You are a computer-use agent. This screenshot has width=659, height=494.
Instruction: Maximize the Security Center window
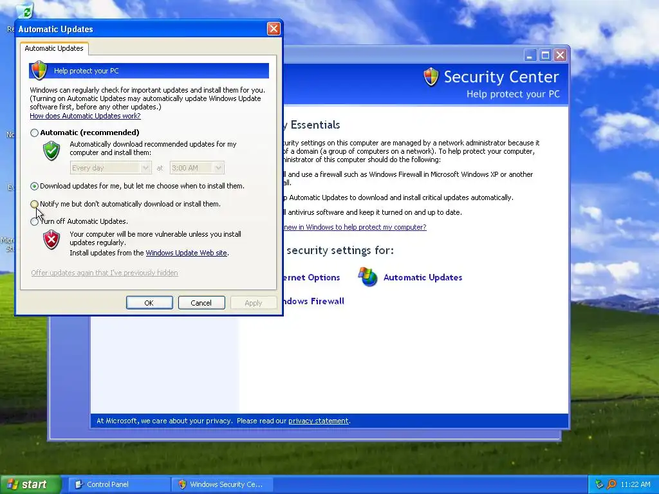tap(545, 55)
